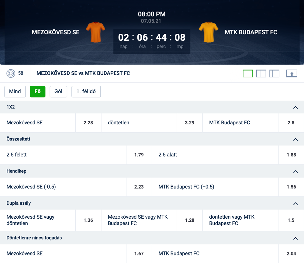The height and width of the screenshot is (263, 304).
Task: Click the circular markets count icon beside 58
Action: 11,73
